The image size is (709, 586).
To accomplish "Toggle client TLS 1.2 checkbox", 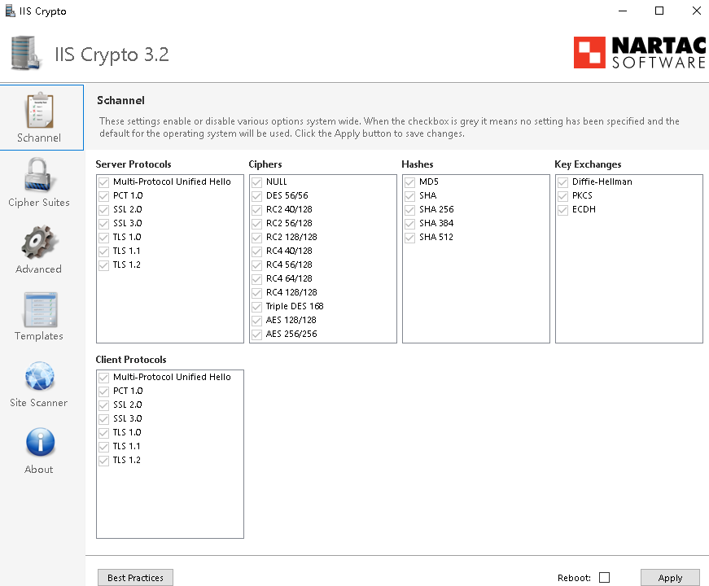I will coord(104,461).
